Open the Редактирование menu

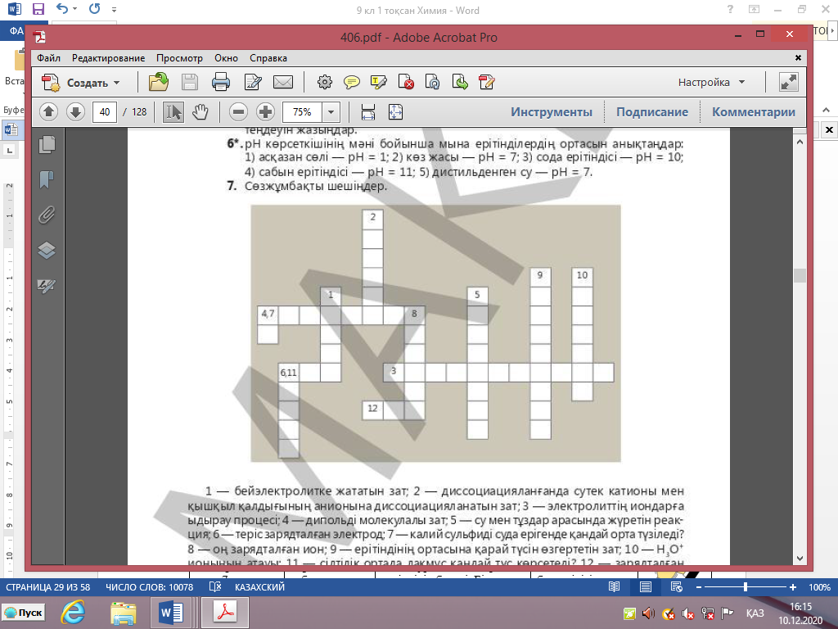(109, 58)
